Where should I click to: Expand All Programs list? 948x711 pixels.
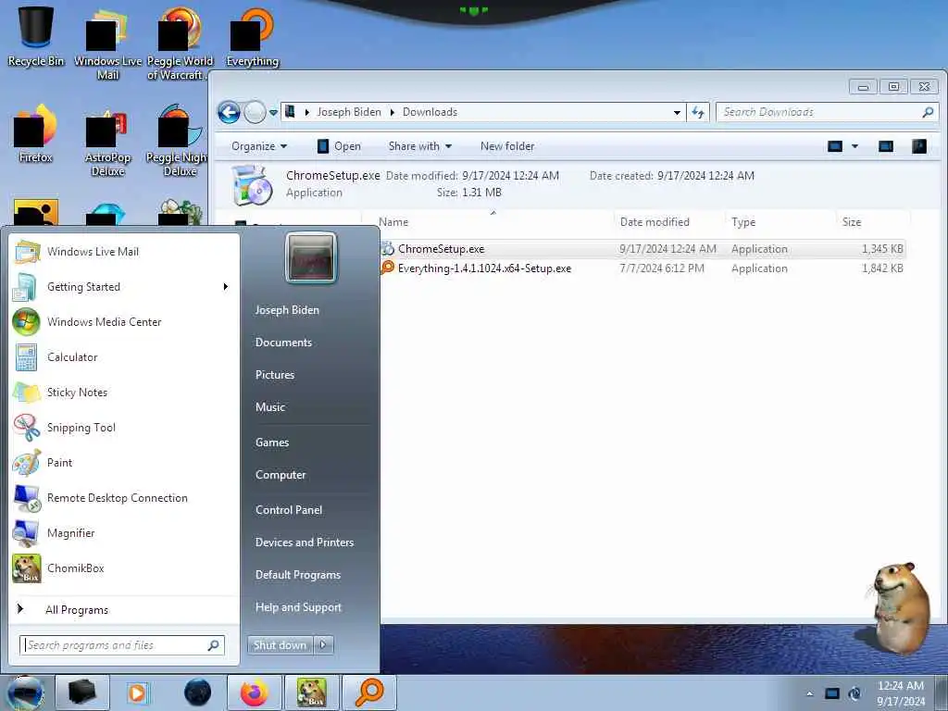[x=125, y=609]
